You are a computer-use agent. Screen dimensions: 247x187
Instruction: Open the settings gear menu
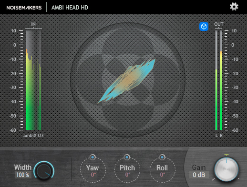click(234, 7)
